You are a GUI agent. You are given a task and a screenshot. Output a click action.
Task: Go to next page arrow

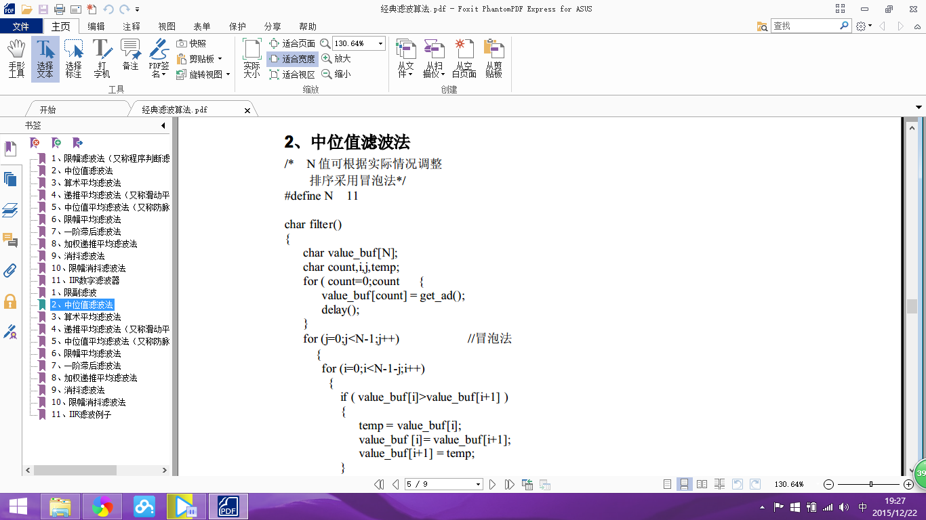point(493,484)
